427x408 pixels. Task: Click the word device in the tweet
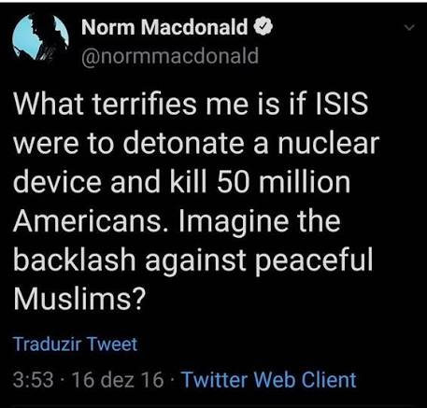[57, 182]
